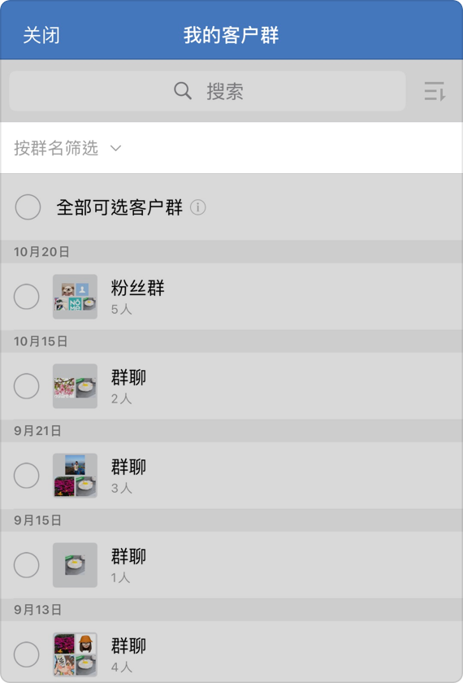463x683 pixels.
Task: Click the sort order icon beside search
Action: tap(435, 91)
